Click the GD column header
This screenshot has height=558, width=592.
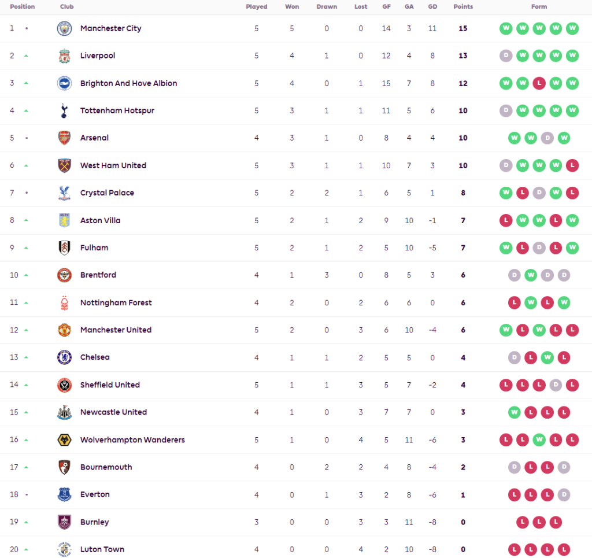[x=432, y=7]
